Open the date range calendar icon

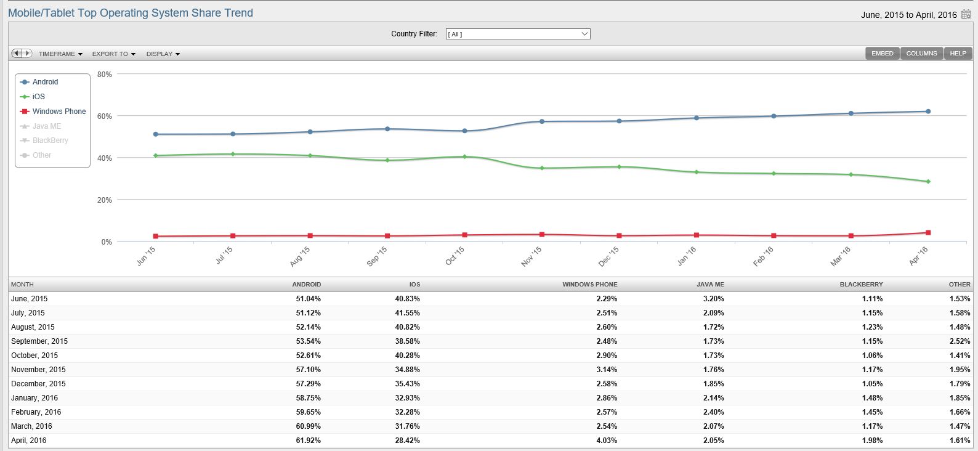[966, 14]
